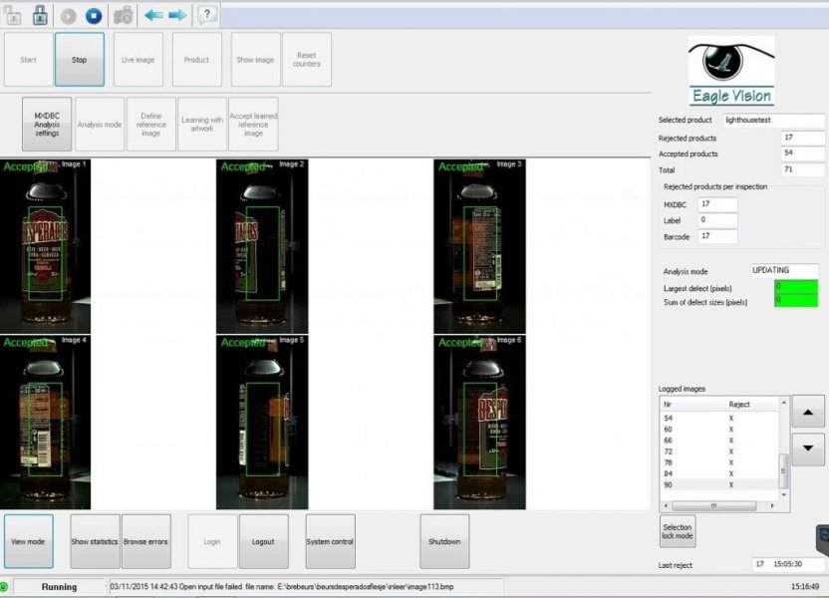Open MXDBC Analysis settings
Screen dimensions: 829x598
coord(47,125)
